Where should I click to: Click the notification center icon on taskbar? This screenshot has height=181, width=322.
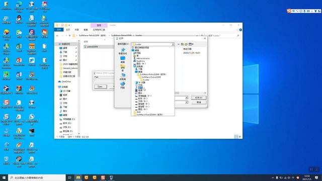[x=316, y=177]
